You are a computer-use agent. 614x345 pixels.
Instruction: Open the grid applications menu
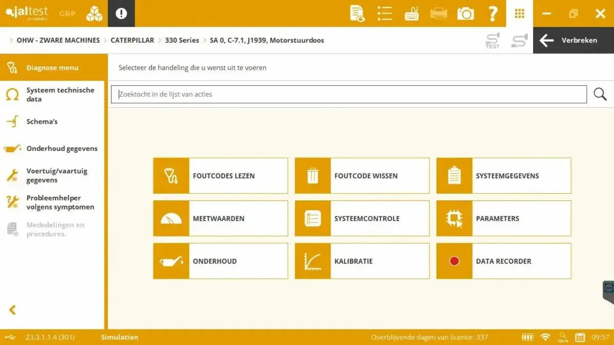(x=519, y=13)
